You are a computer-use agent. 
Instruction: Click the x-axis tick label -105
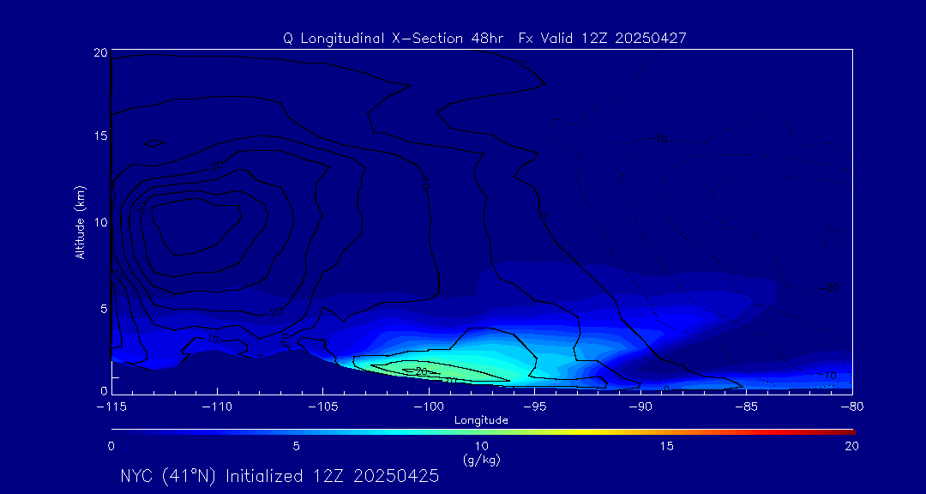pos(323,407)
